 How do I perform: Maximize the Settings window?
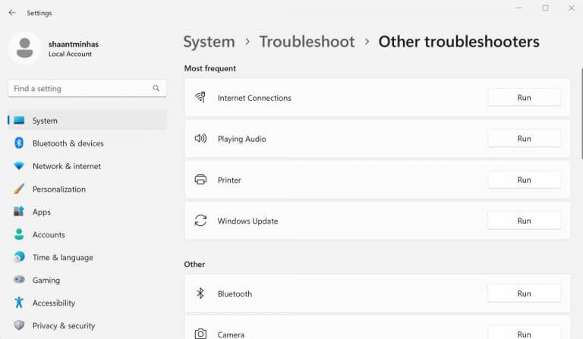click(x=545, y=8)
